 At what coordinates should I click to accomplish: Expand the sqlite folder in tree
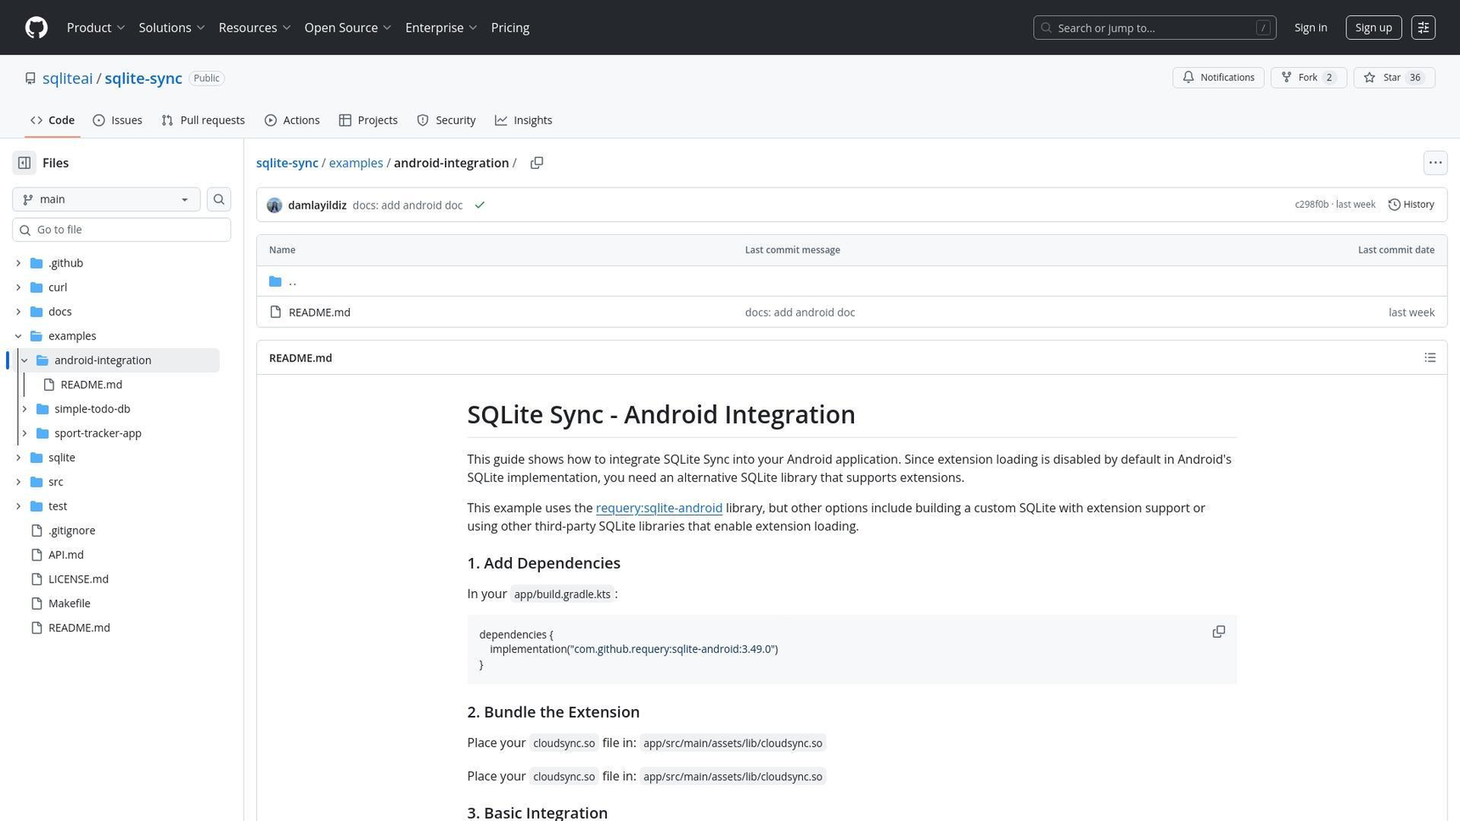19,458
